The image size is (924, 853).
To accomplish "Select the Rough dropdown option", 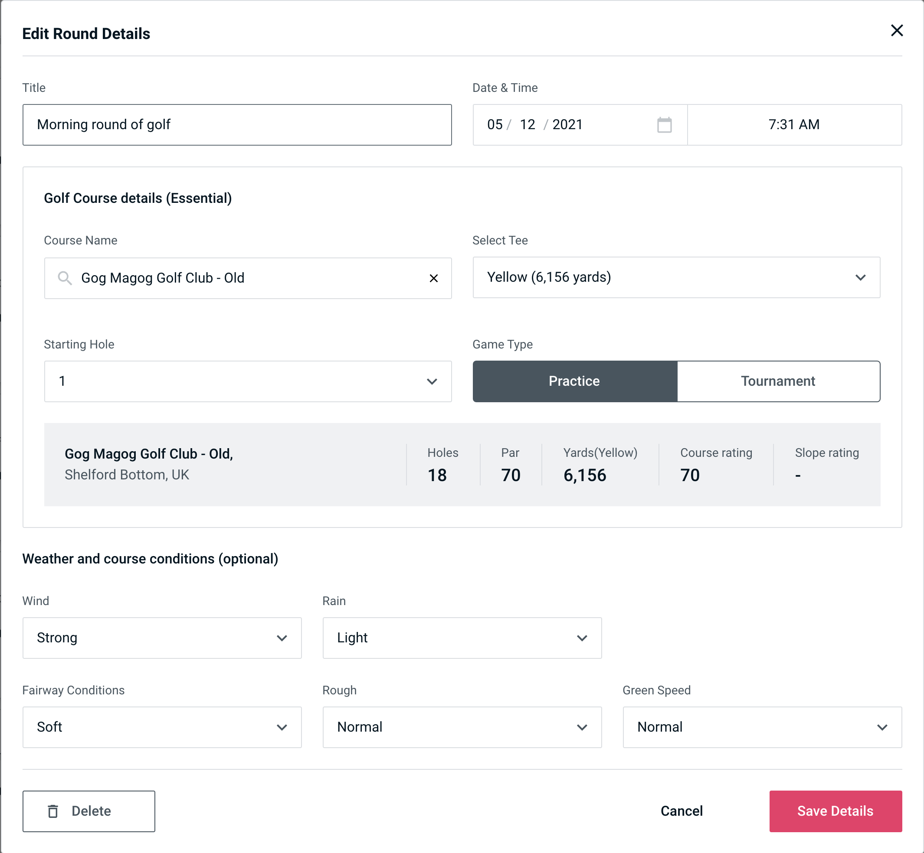I will click(x=462, y=727).
